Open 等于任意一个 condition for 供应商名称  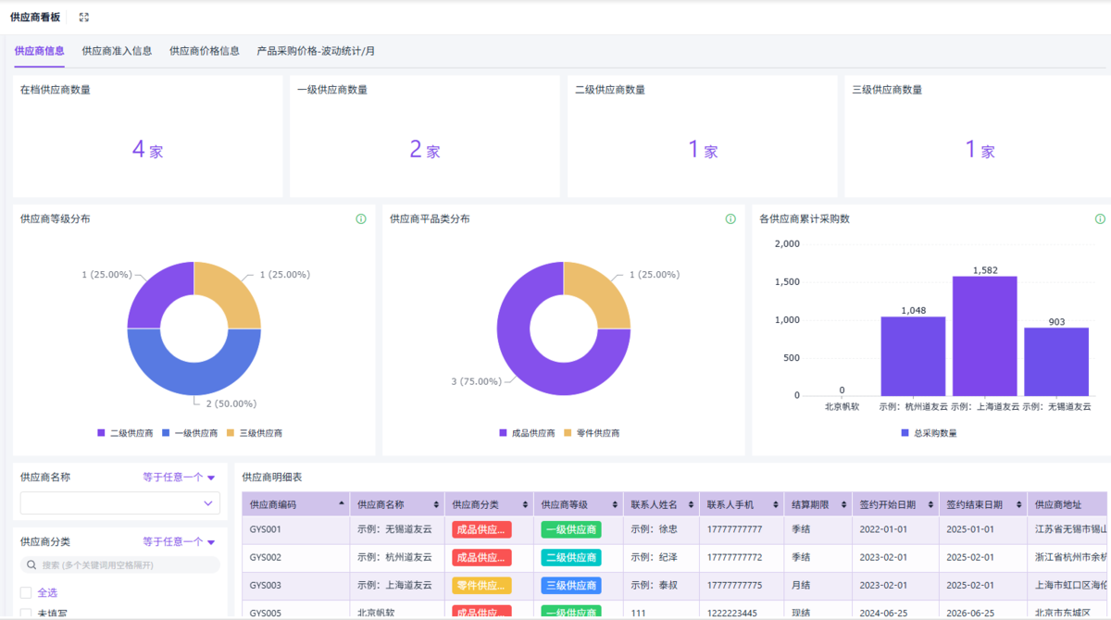(179, 477)
